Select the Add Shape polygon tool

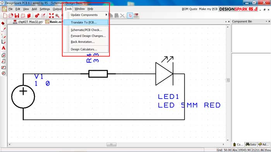tap(3, 55)
